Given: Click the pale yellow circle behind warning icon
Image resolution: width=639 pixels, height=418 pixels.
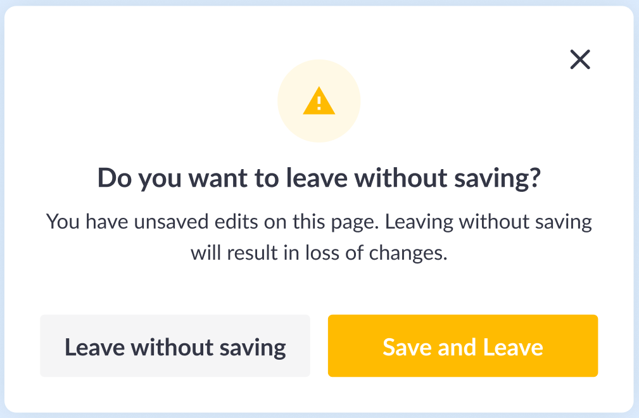Looking at the screenshot, I should (319, 101).
